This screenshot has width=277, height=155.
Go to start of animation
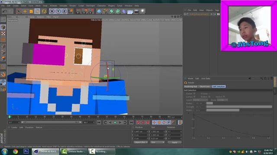pyautogui.click(x=99, y=122)
